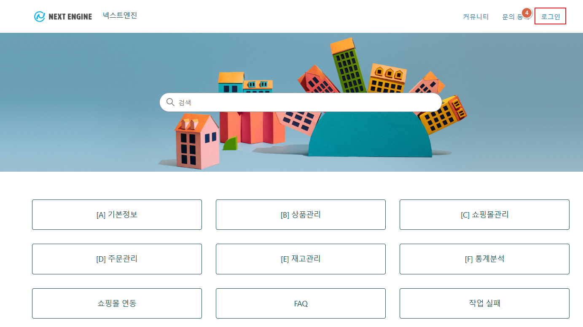This screenshot has width=583, height=327.
Task: Open the 문의 등록 header link
Action: coord(512,17)
